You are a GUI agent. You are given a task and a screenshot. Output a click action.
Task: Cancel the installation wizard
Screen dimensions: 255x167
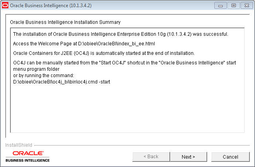click(x=230, y=157)
